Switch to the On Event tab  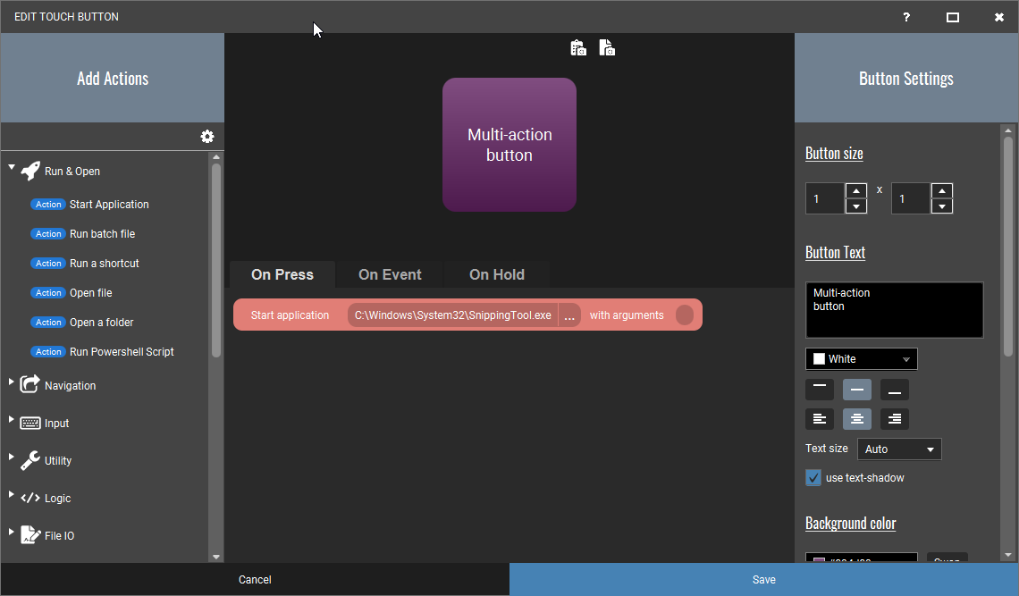click(390, 274)
